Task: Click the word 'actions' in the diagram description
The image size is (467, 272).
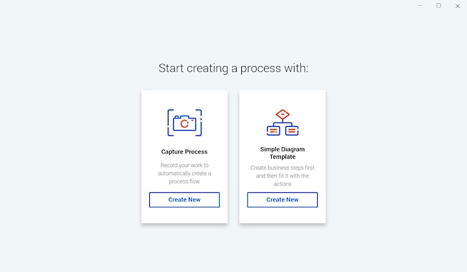Action: [x=282, y=184]
